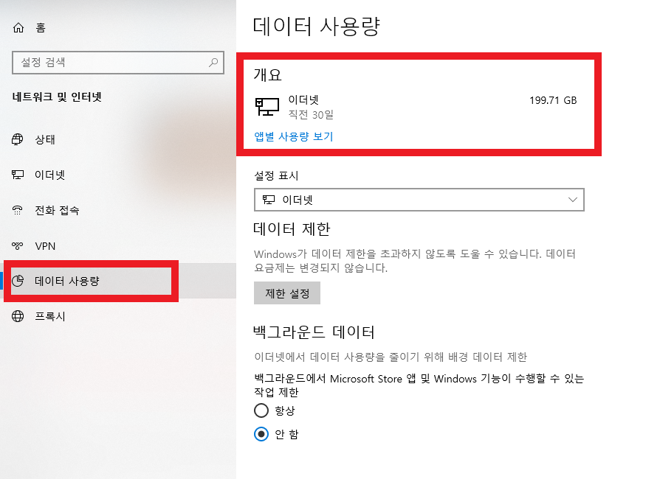The image size is (660, 479).
Task: Select the 안 함 radio button
Action: click(261, 434)
